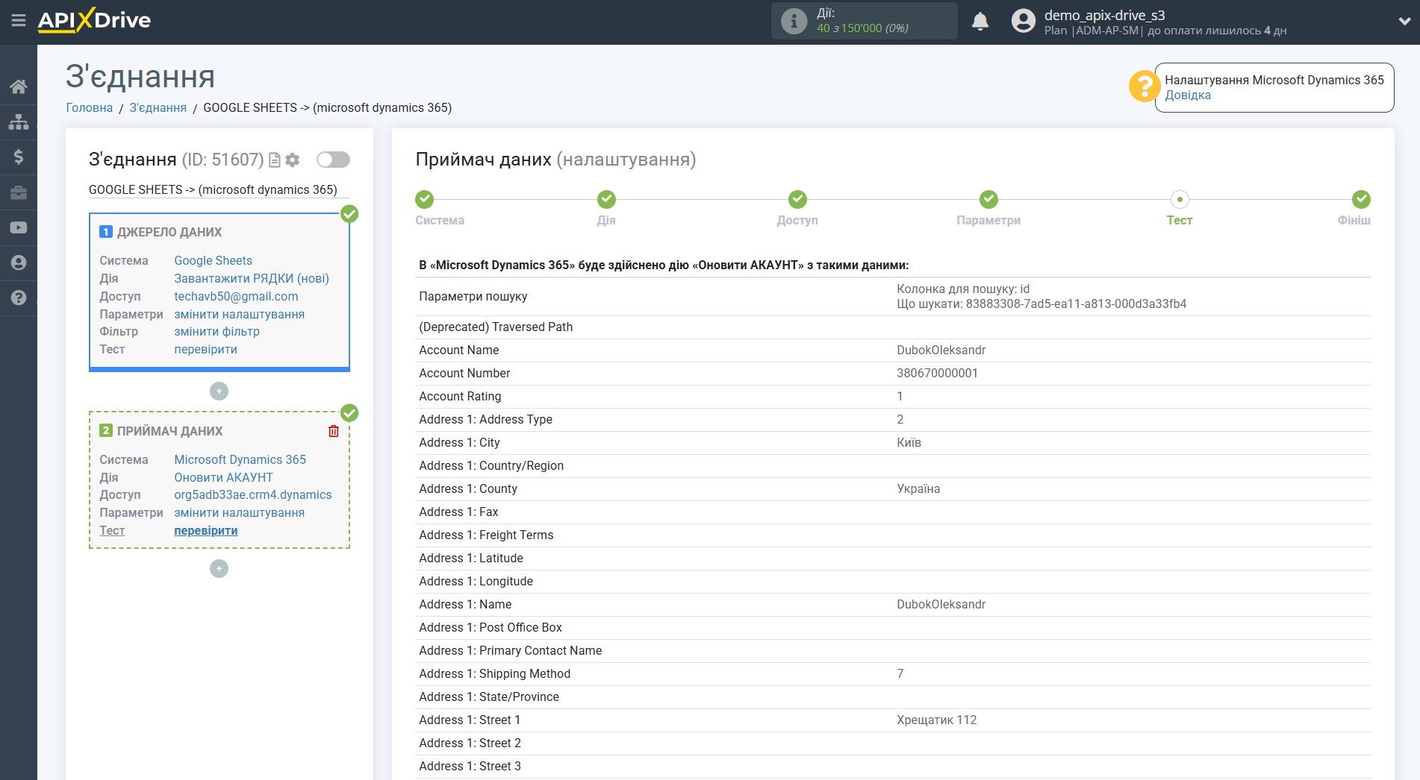Screen dimensions: 1420x780
Task: Open Google Sheets system link
Action: click(214, 260)
